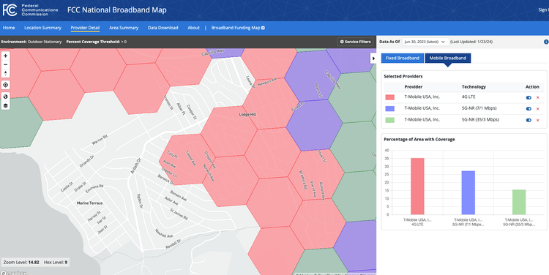Click '5G-NR (7/1 Mbps)' technology cell
This screenshot has width=549, height=275.
(479, 108)
